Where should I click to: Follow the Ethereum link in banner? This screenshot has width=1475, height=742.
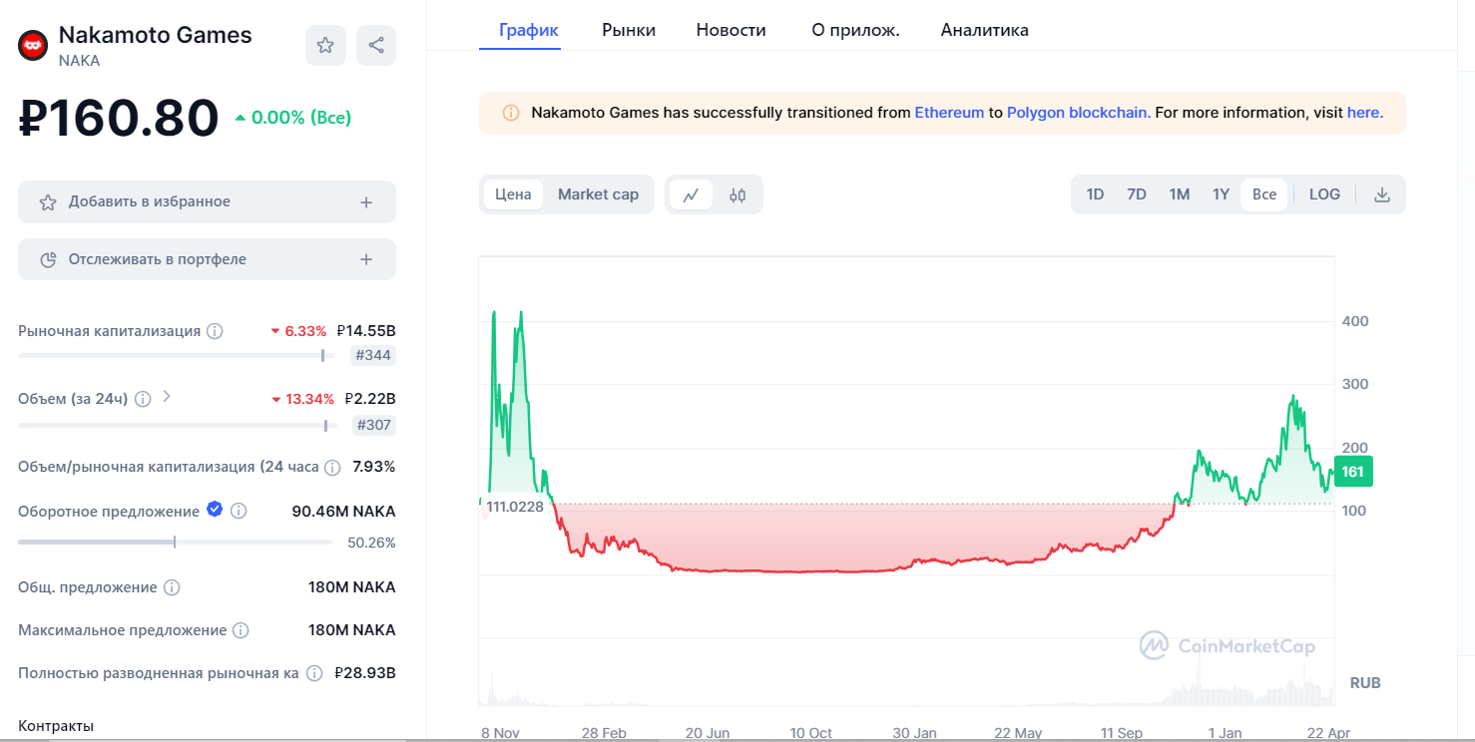[x=949, y=113]
